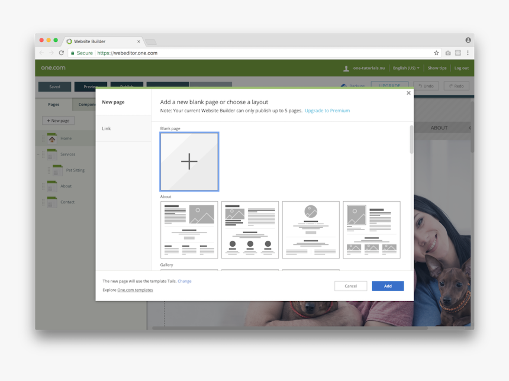509x381 pixels.
Task: Switch to the Pages panel tab
Action: (53, 104)
